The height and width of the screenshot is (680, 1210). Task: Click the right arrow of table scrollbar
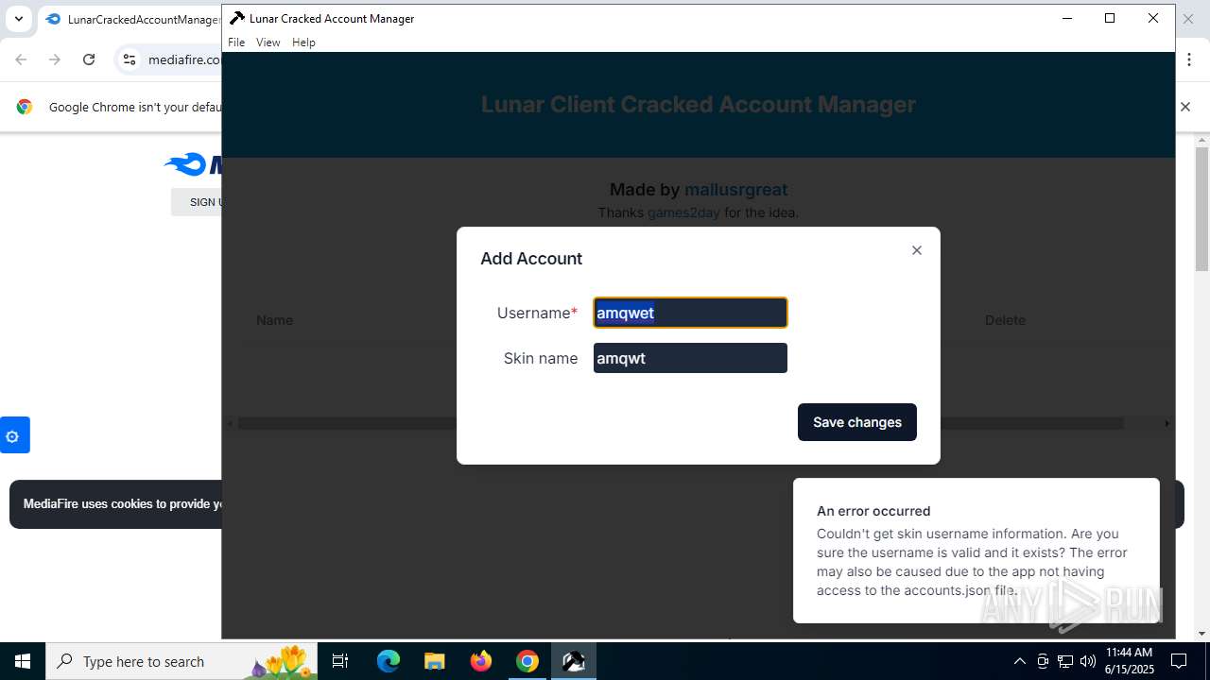click(1167, 423)
